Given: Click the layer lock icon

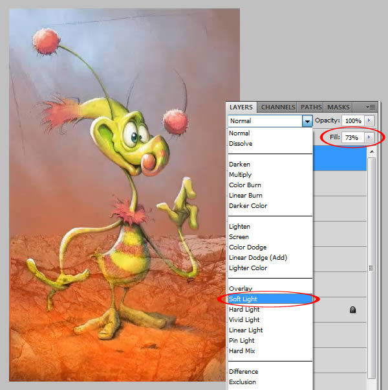Looking at the screenshot, I should [x=352, y=310].
